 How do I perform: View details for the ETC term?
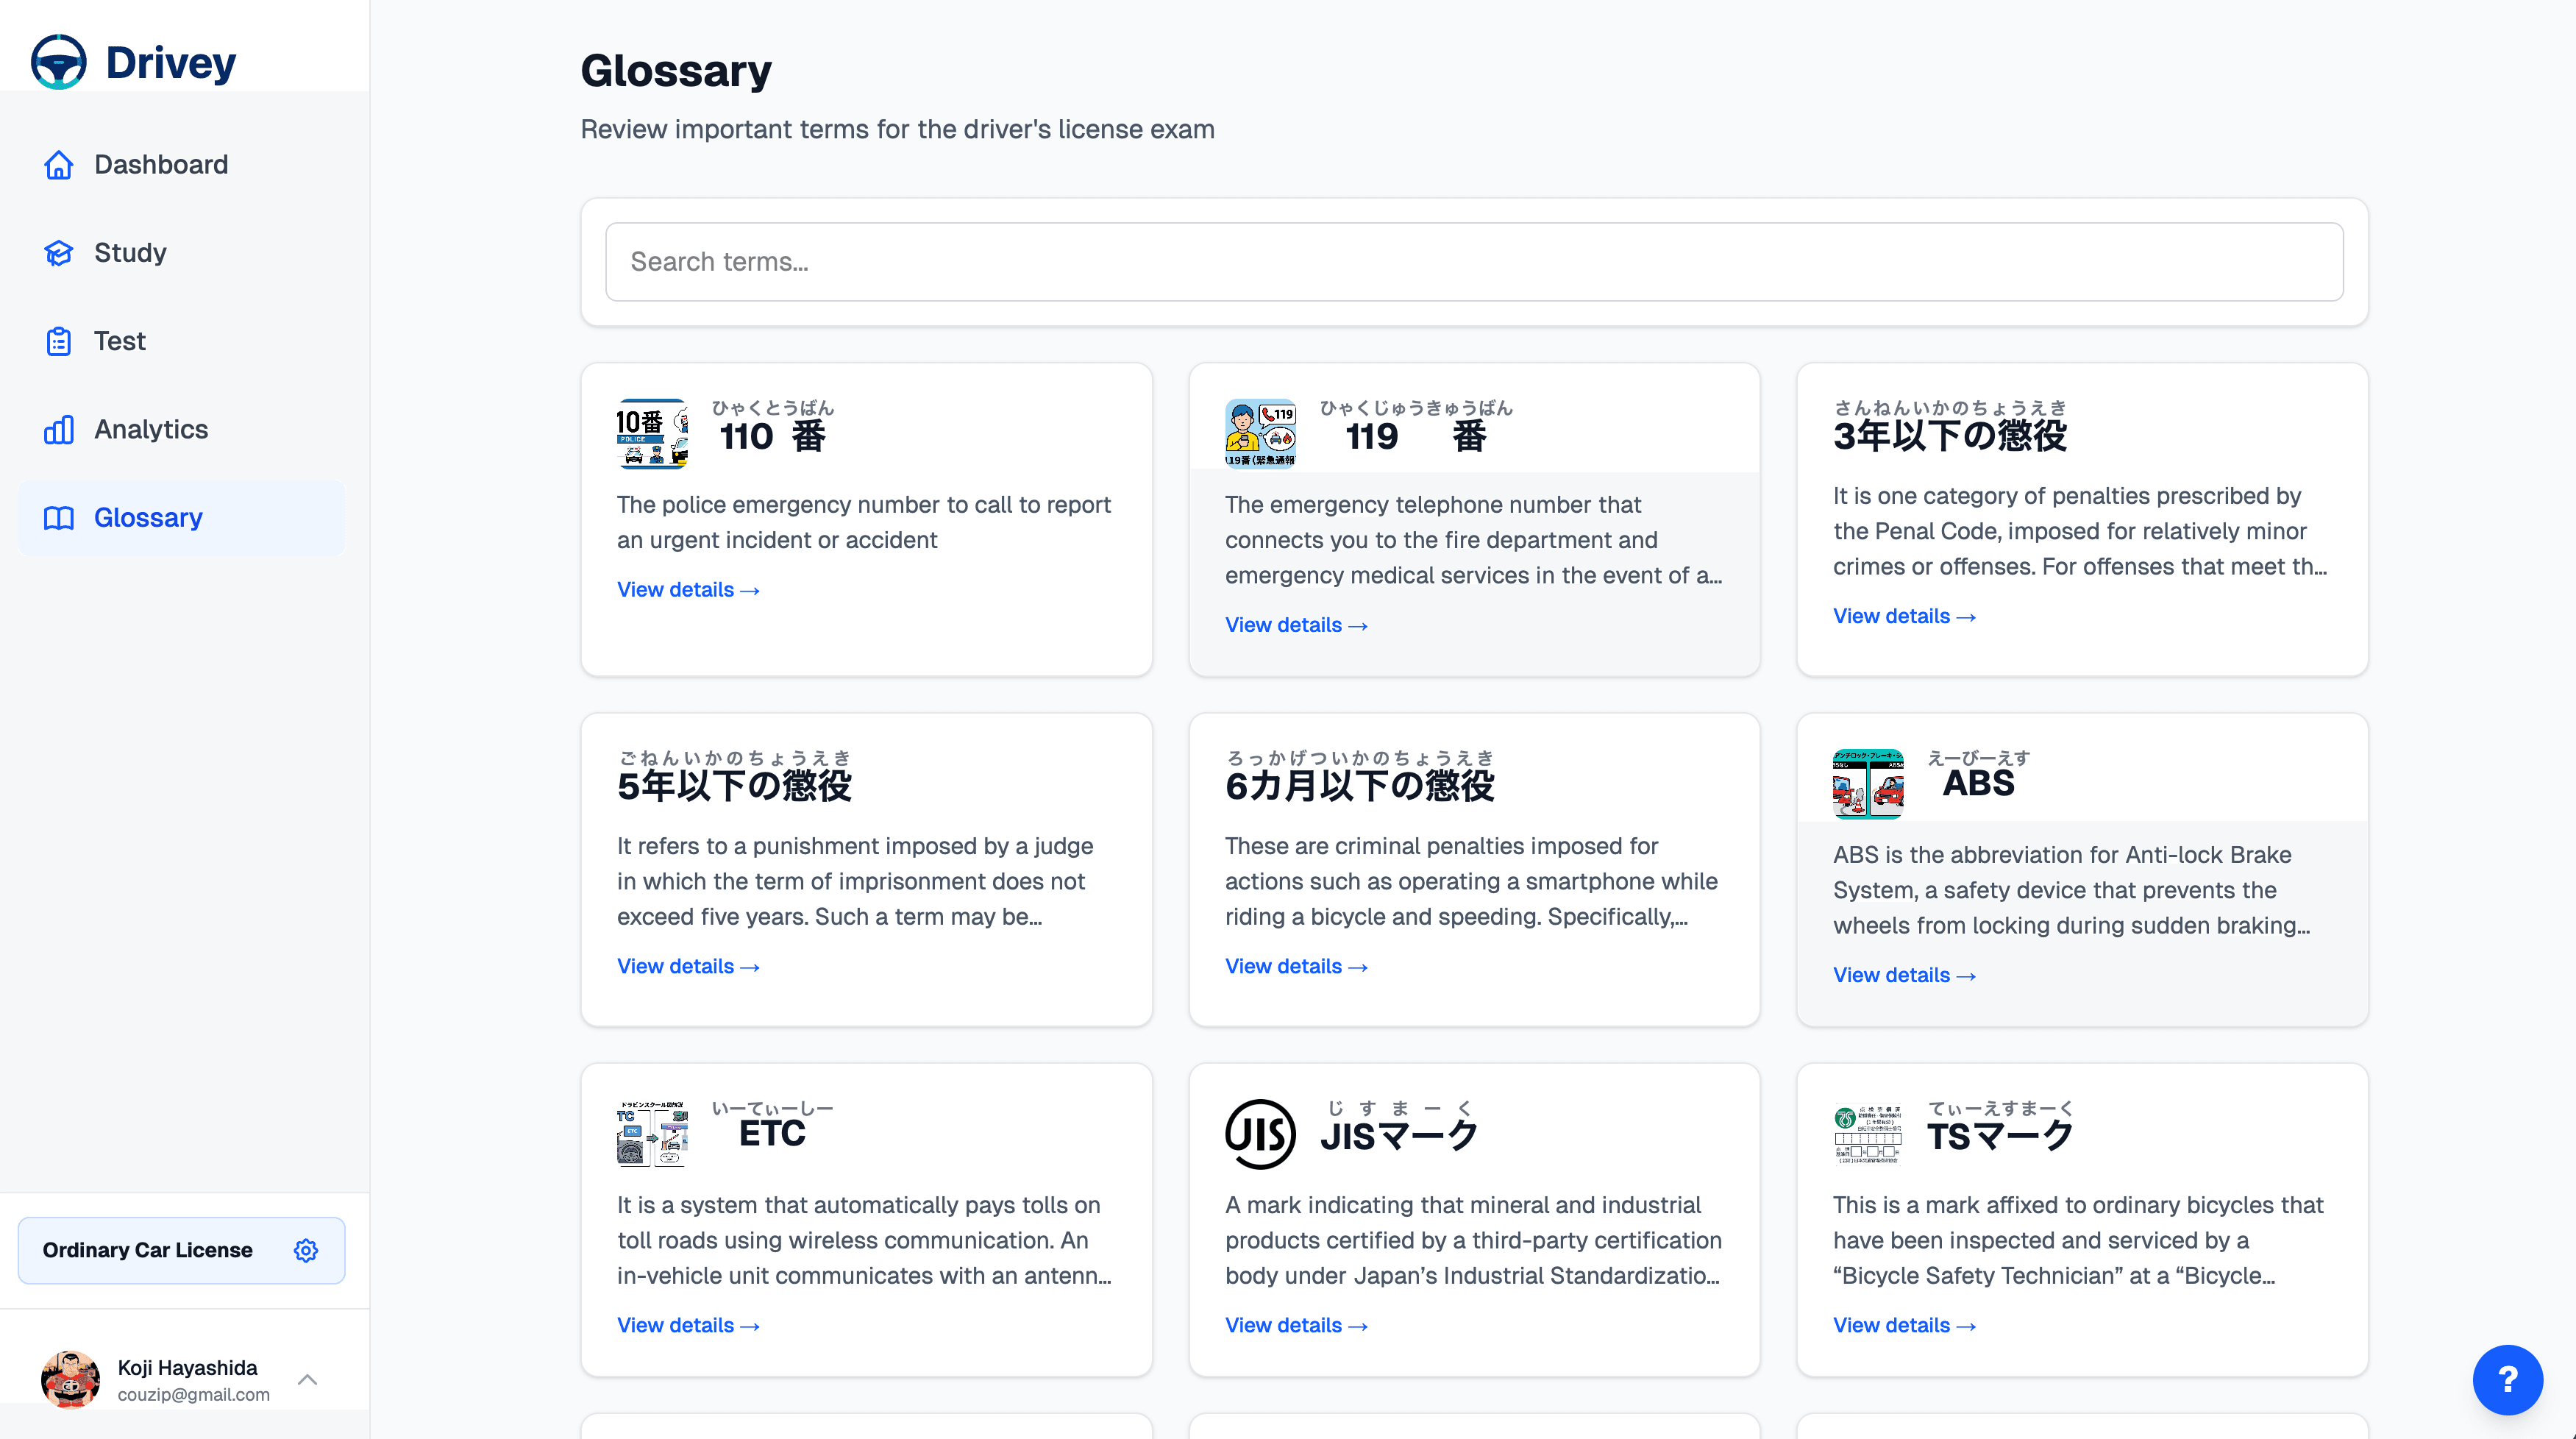click(x=688, y=1325)
